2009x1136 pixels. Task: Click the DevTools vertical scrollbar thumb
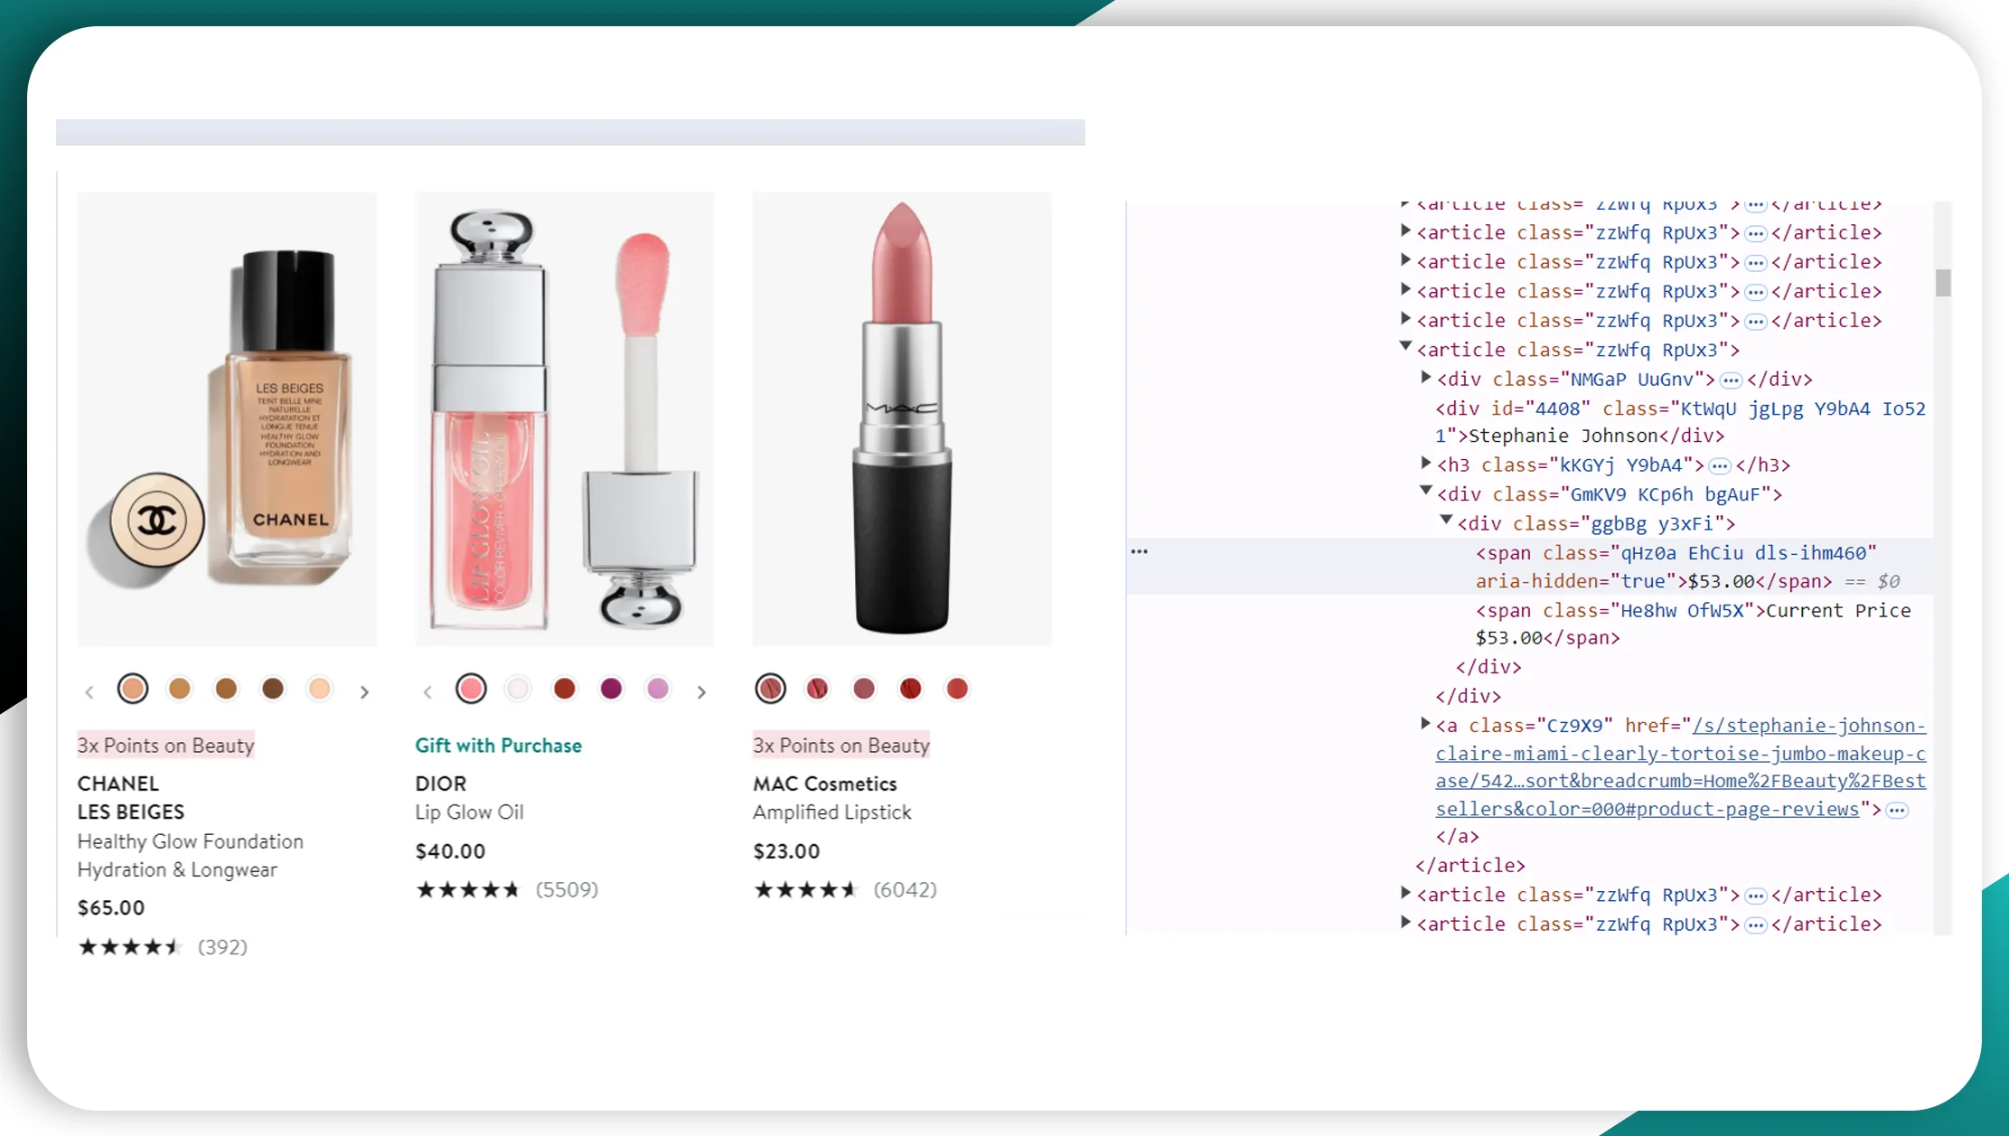[1943, 283]
